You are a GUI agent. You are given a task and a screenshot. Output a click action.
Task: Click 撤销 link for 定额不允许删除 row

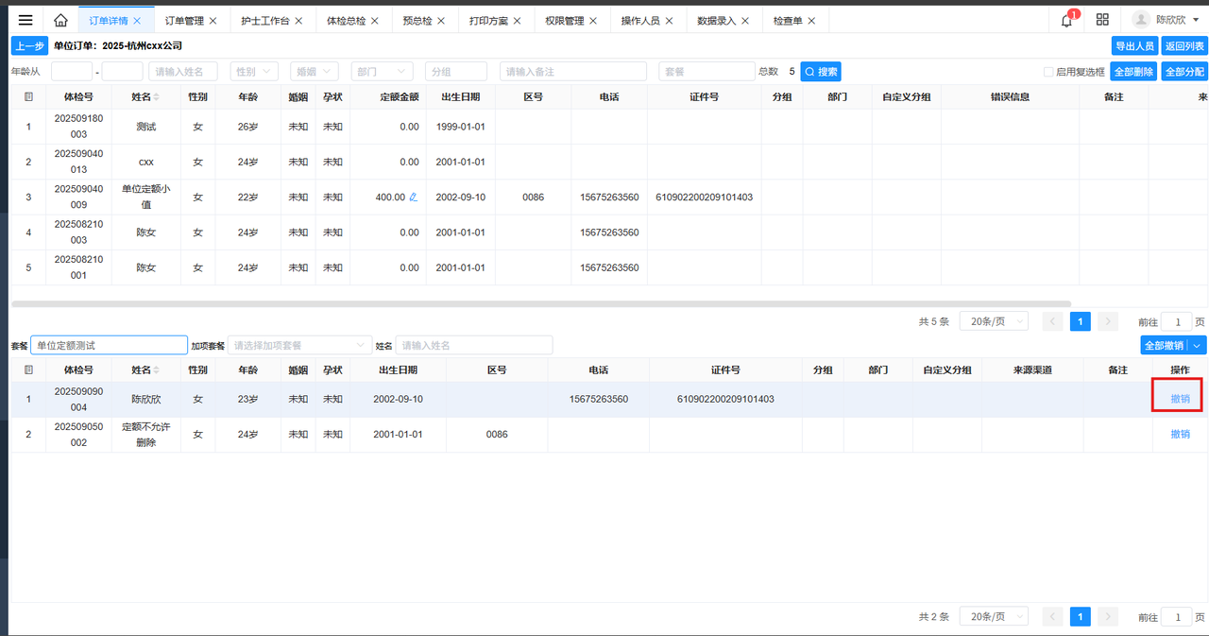[1180, 434]
